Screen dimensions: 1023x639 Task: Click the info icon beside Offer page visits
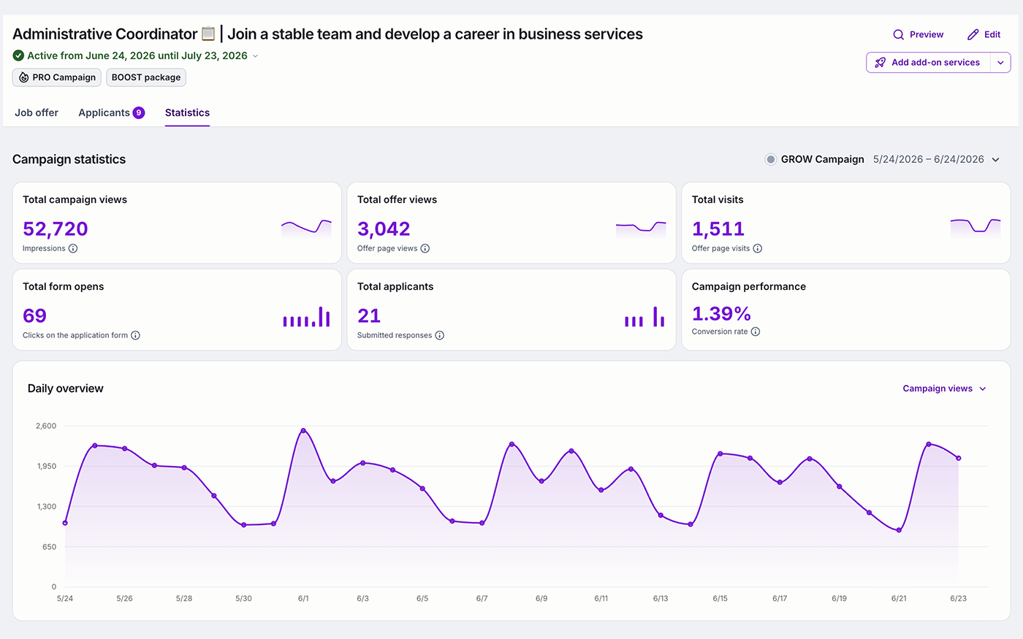(758, 248)
